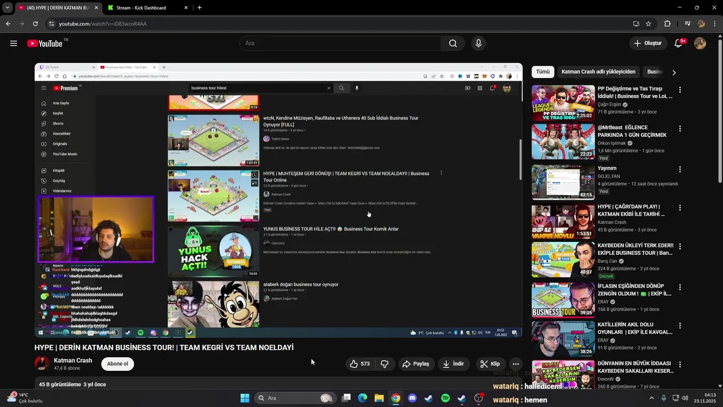Screen dimensions: 723x407
Task: Open HYPE | ÇAĞRI'DAN PLAY thumbnail (1:53:51)
Action: point(563,221)
